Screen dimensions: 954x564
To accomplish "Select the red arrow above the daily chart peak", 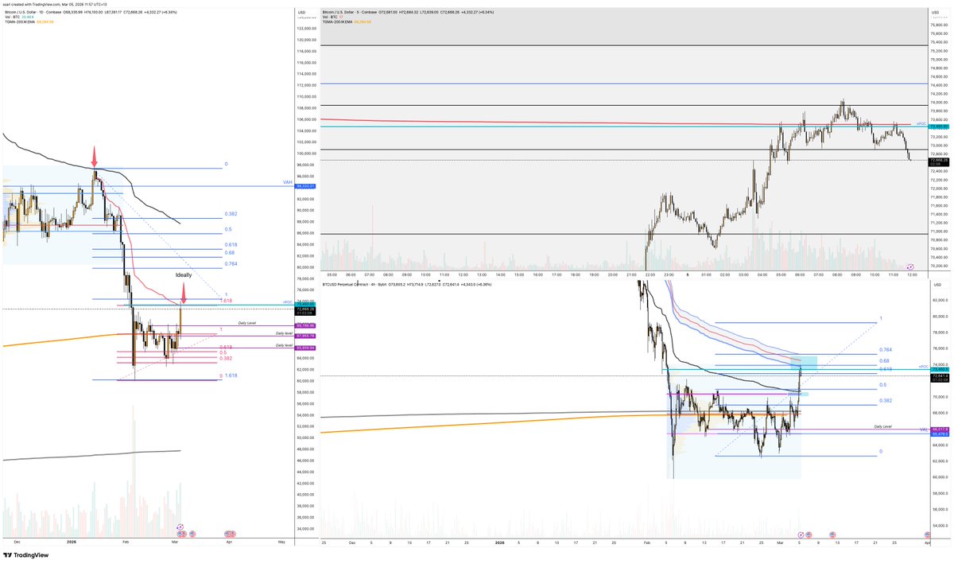I will (x=95, y=154).
